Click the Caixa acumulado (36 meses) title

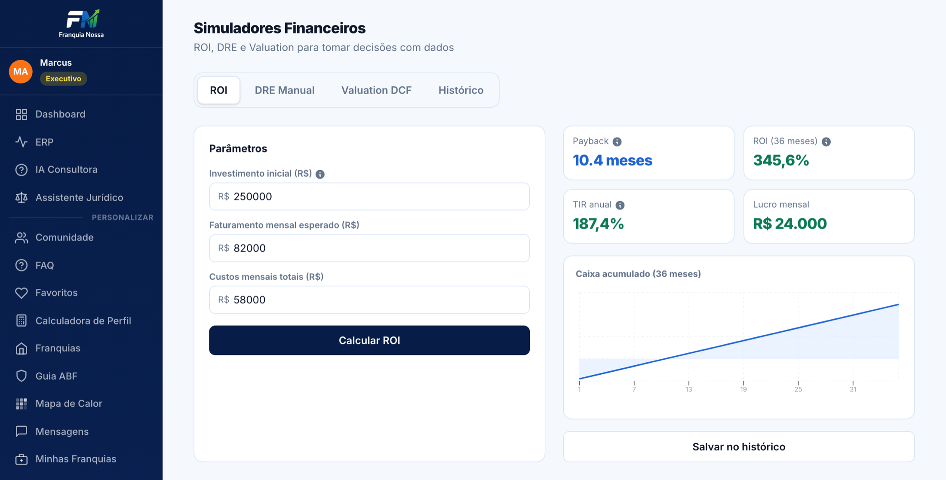638,274
